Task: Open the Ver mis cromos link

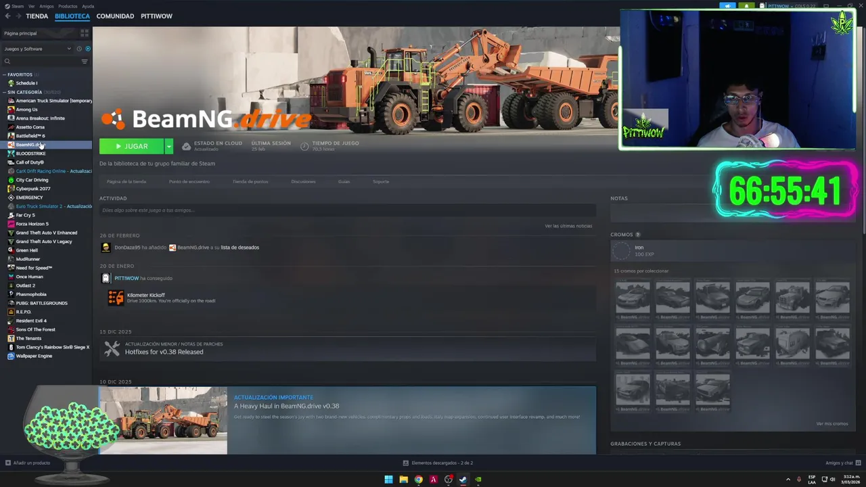Action: [x=832, y=423]
